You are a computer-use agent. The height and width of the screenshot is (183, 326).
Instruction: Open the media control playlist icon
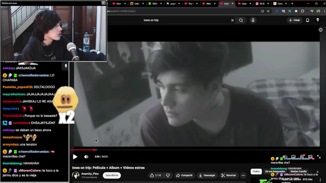(312, 11)
